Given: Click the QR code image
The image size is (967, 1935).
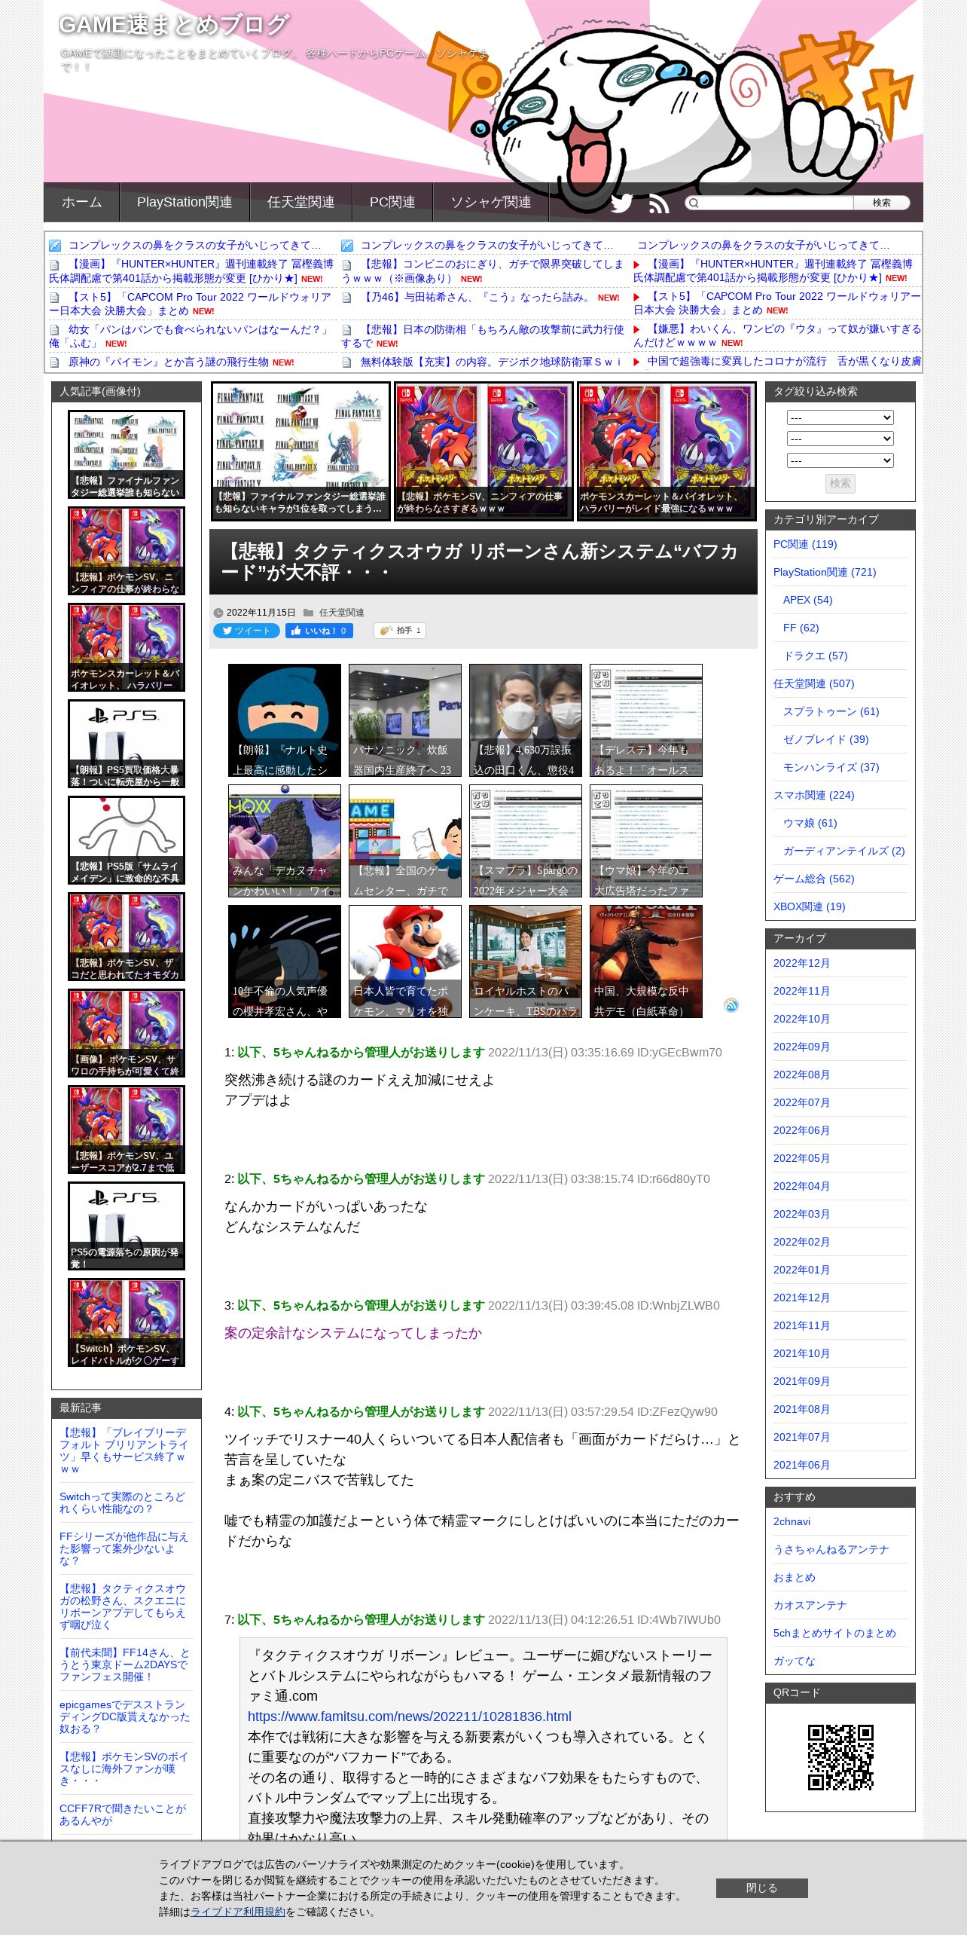Looking at the screenshot, I should click(x=840, y=1757).
